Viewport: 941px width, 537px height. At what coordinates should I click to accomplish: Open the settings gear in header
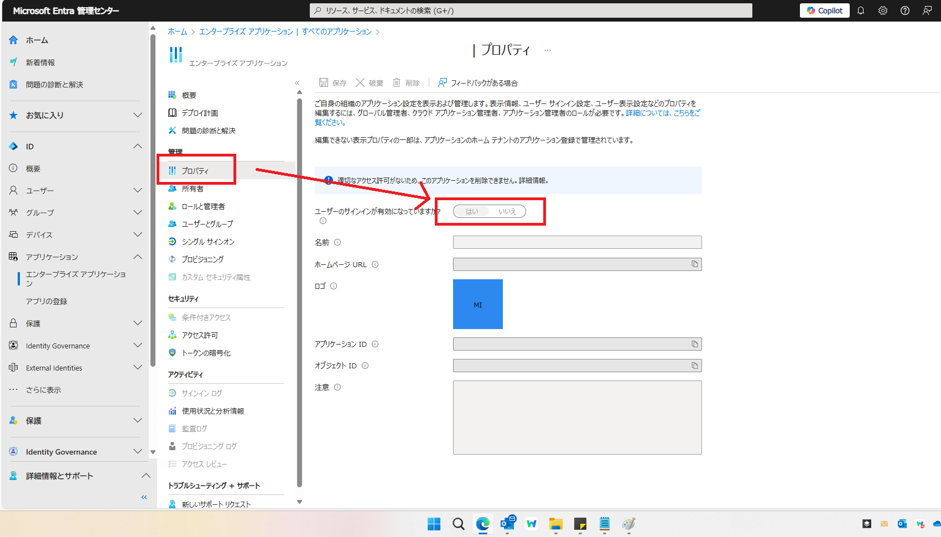coord(883,11)
